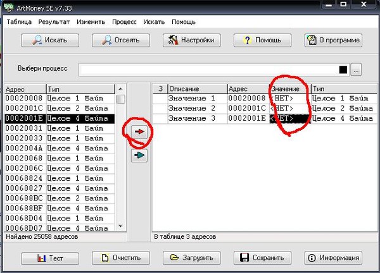Click Значение column header in table

click(x=290, y=89)
